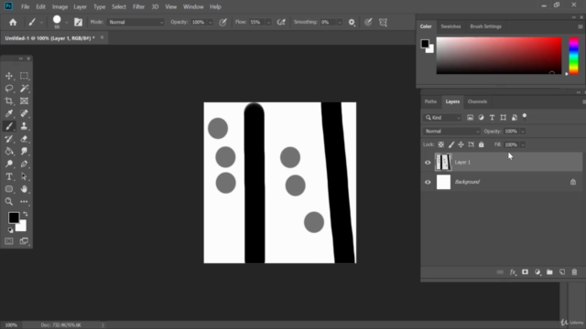Expand the layer Fill arrow
This screenshot has height=329, width=586.
(x=523, y=144)
